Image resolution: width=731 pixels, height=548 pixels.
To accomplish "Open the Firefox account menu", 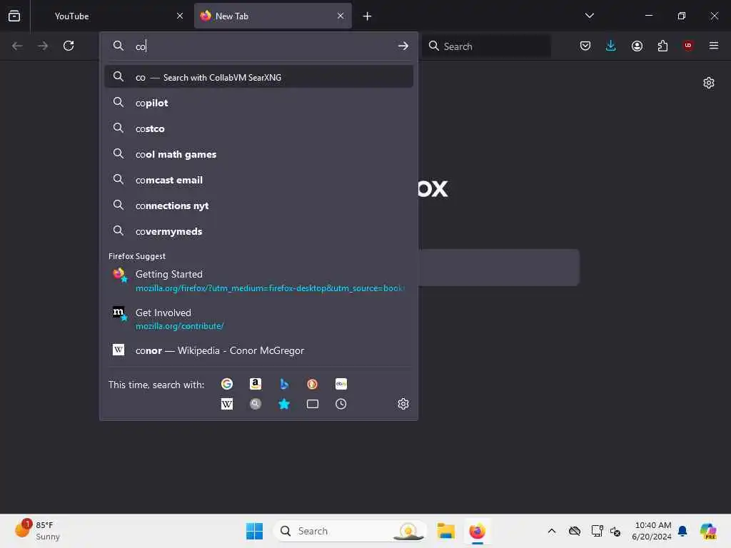I will click(x=637, y=46).
